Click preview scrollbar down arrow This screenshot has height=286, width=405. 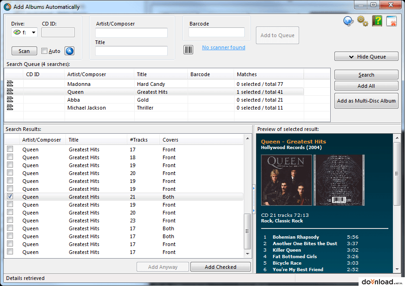[x=397, y=269]
